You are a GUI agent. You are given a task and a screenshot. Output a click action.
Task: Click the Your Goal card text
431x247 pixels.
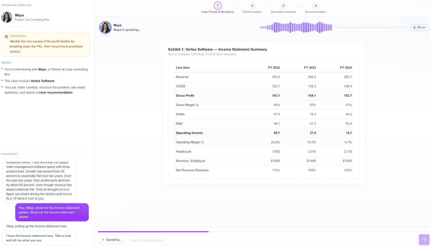[x=46, y=46]
